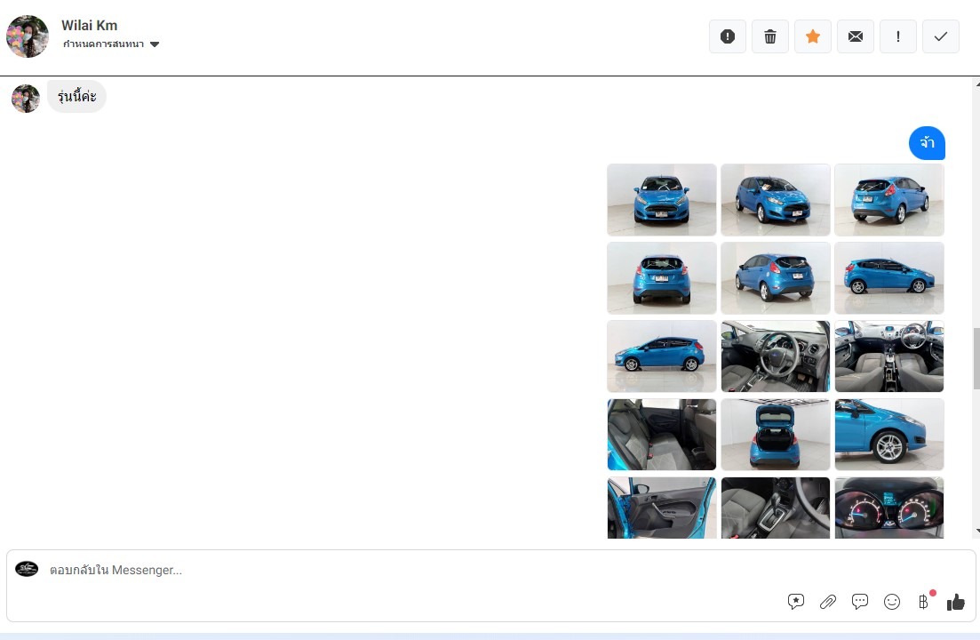The width and height of the screenshot is (980, 640).
Task: Mark conversation as spam with exclamation circle icon
Action: pyautogui.click(x=728, y=36)
